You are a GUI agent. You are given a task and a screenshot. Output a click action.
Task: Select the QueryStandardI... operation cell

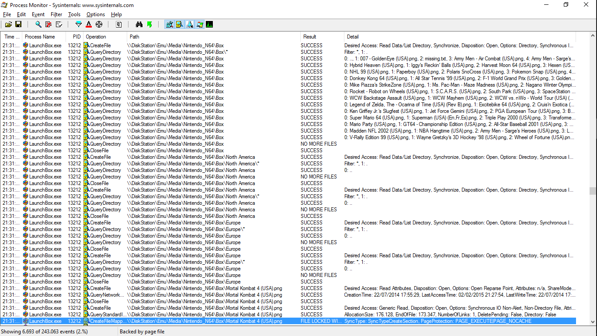pyautogui.click(x=105, y=315)
